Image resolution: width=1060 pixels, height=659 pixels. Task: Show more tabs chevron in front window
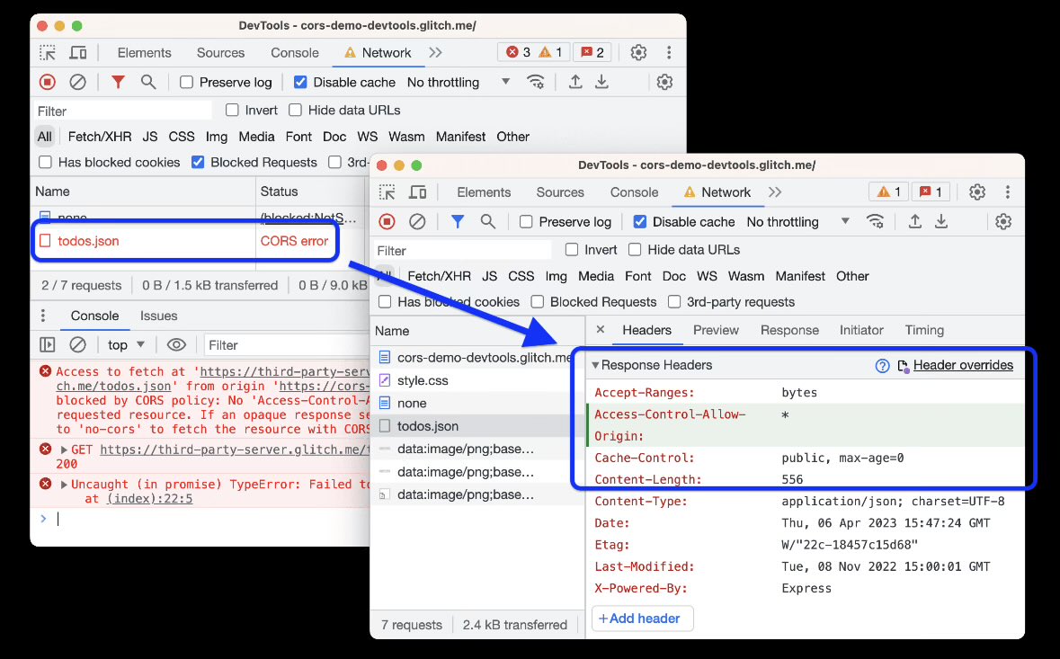(775, 192)
